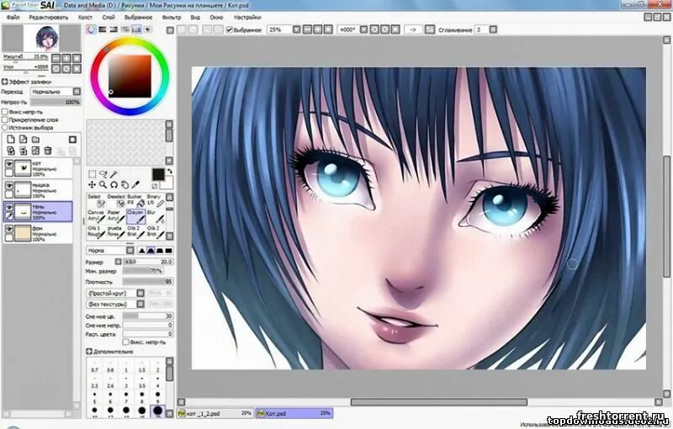Open the Простой круг brush shape dropdown
The width and height of the screenshot is (673, 429).
click(115, 294)
